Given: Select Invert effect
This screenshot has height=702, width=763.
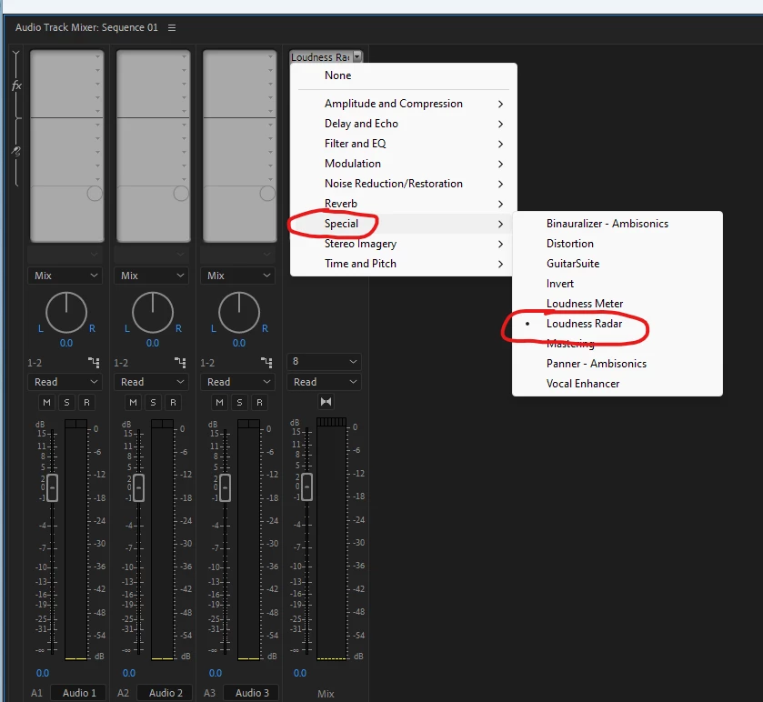Looking at the screenshot, I should coord(617,284).
